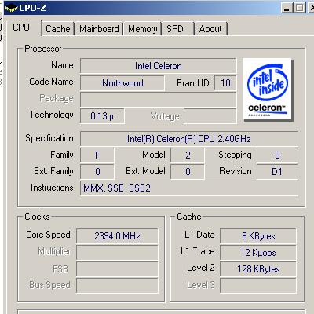Click the Technology field showing 0.13 µ

[102, 116]
